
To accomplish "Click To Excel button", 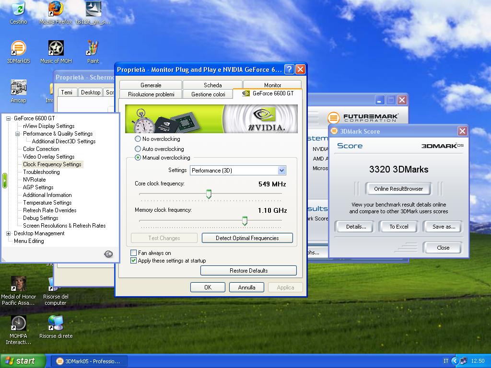I will click(398, 227).
